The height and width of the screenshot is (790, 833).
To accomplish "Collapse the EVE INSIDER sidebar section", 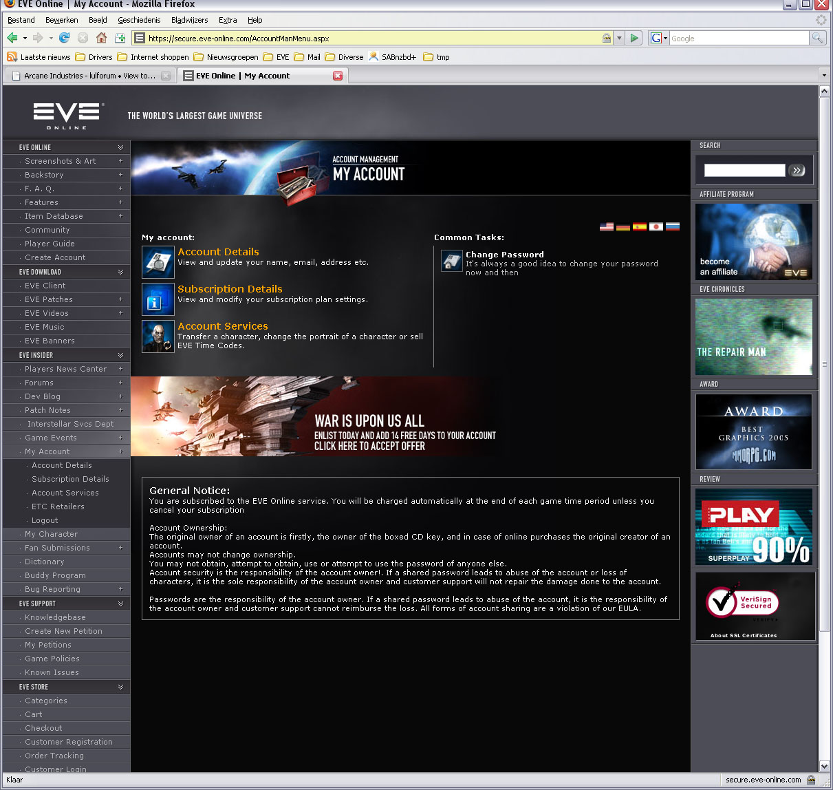I will 120,355.
